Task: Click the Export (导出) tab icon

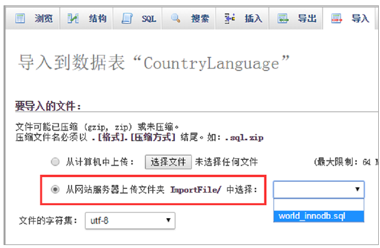Action: [x=283, y=18]
